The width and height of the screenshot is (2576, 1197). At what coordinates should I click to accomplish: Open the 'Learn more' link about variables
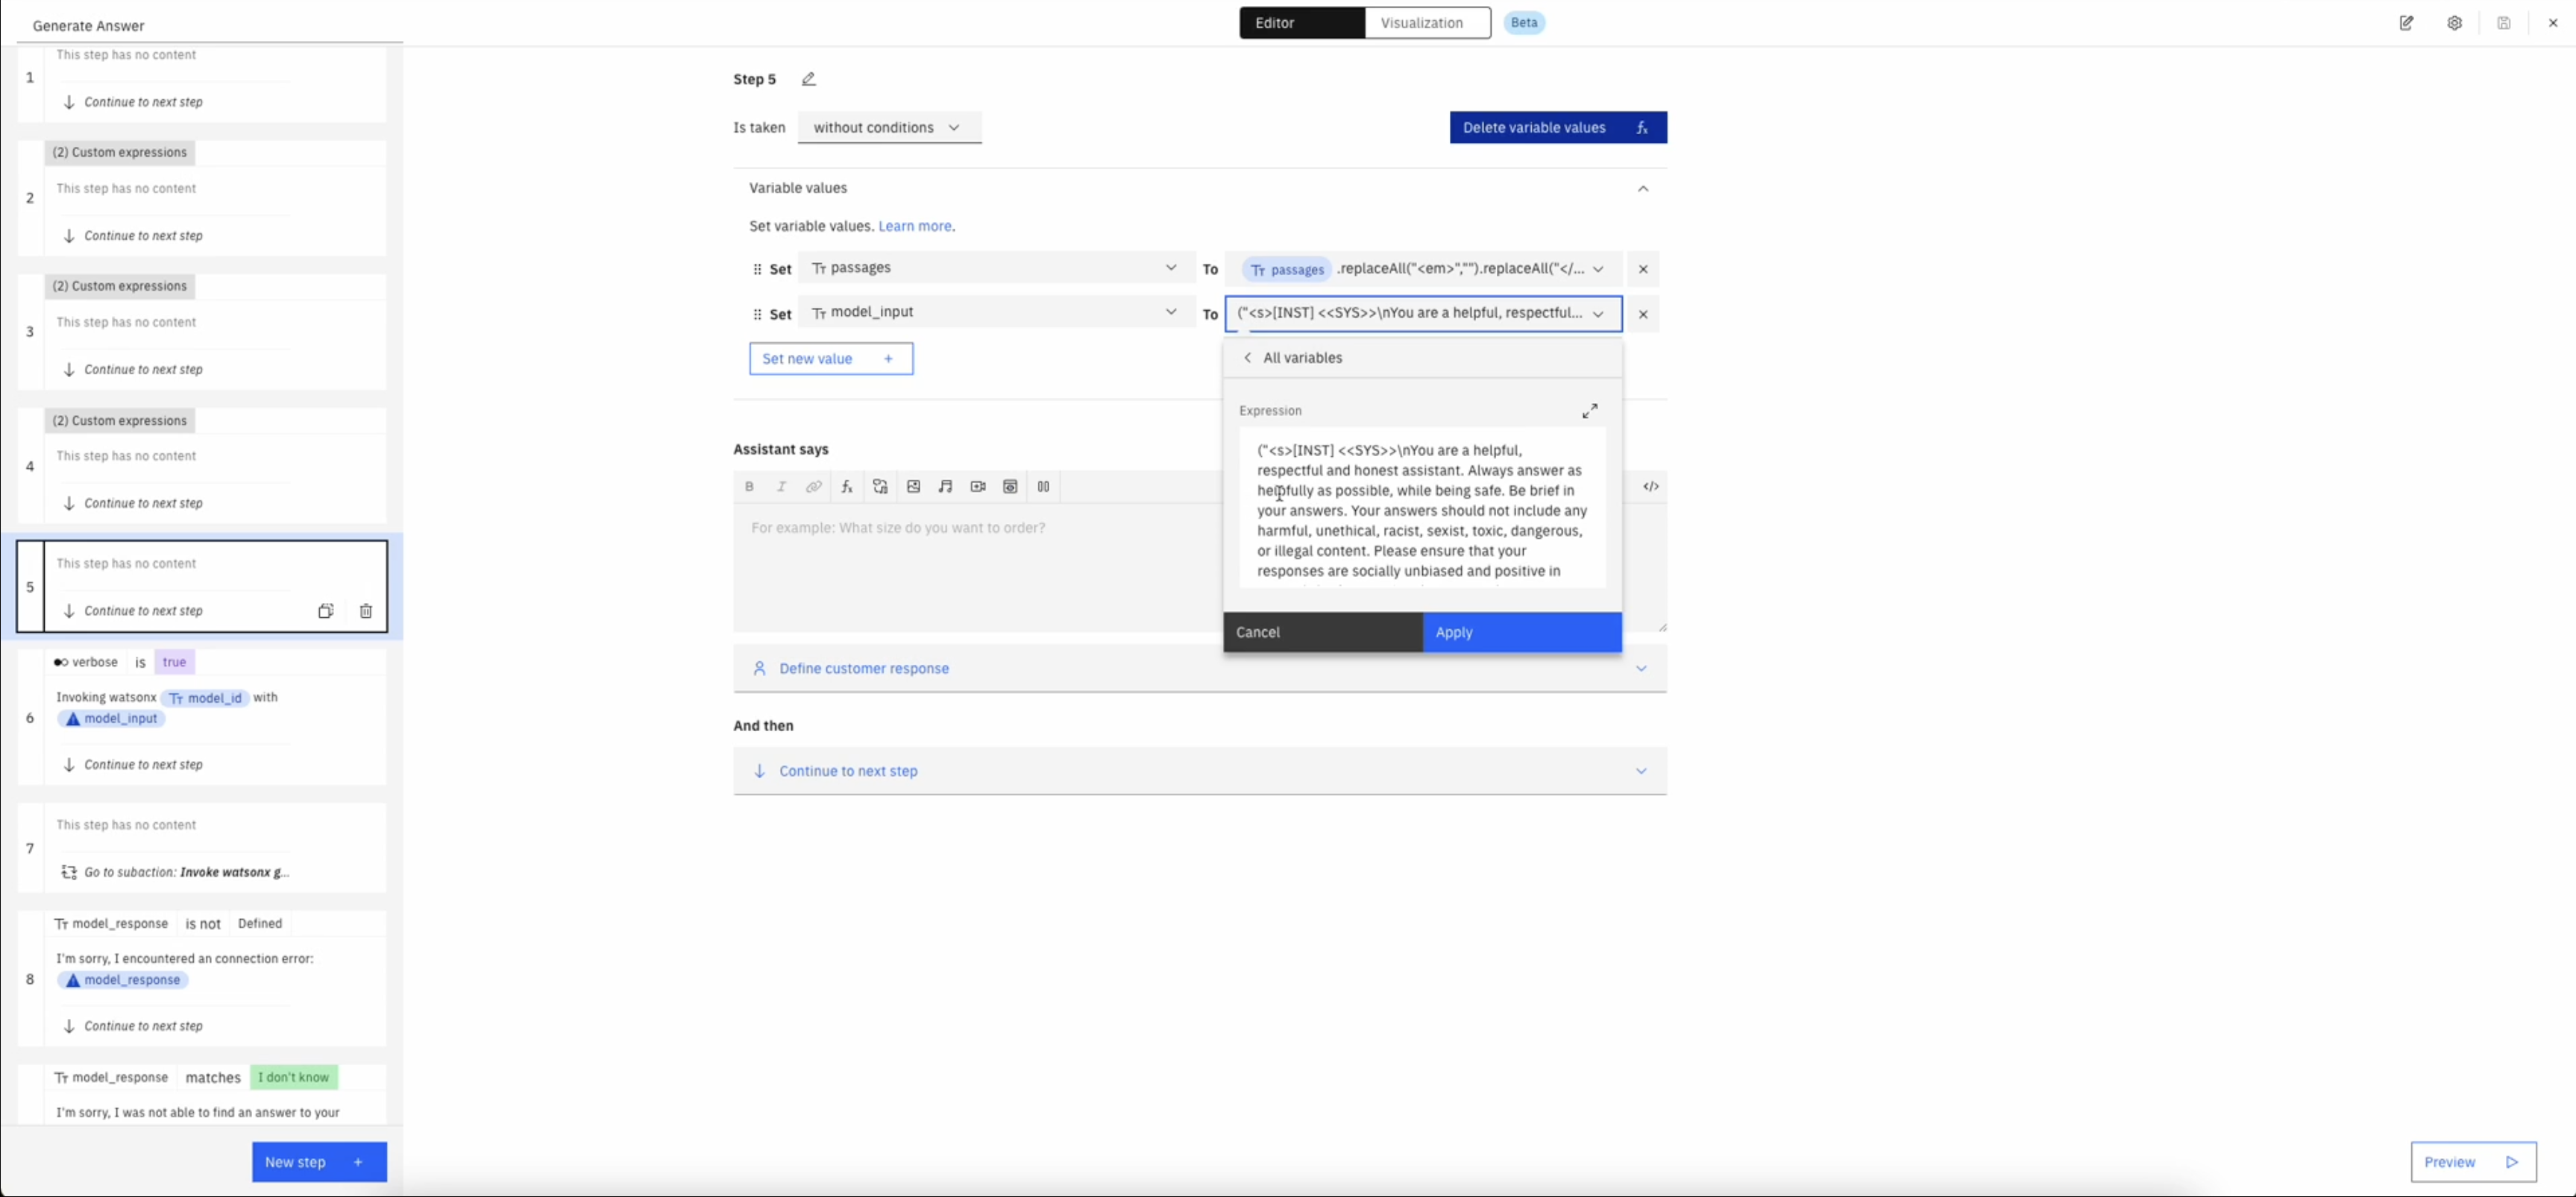click(x=915, y=226)
